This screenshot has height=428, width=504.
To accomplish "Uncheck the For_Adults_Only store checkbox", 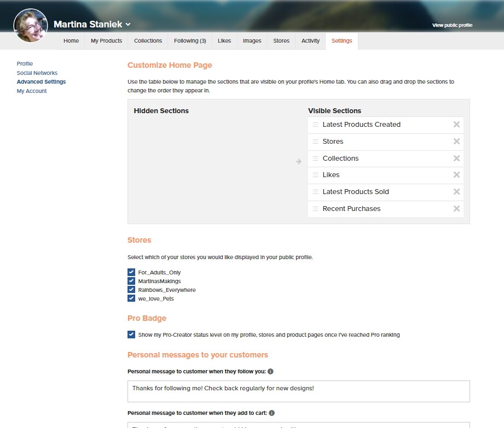I will [x=131, y=272].
